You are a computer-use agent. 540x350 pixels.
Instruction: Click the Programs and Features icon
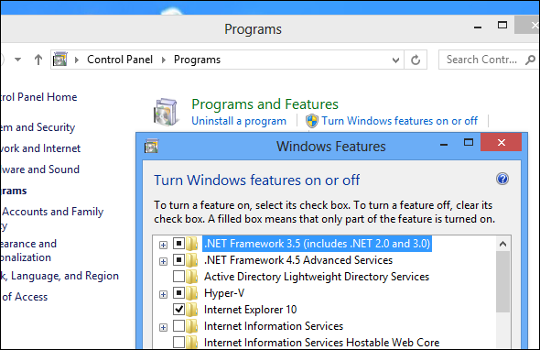click(x=166, y=112)
